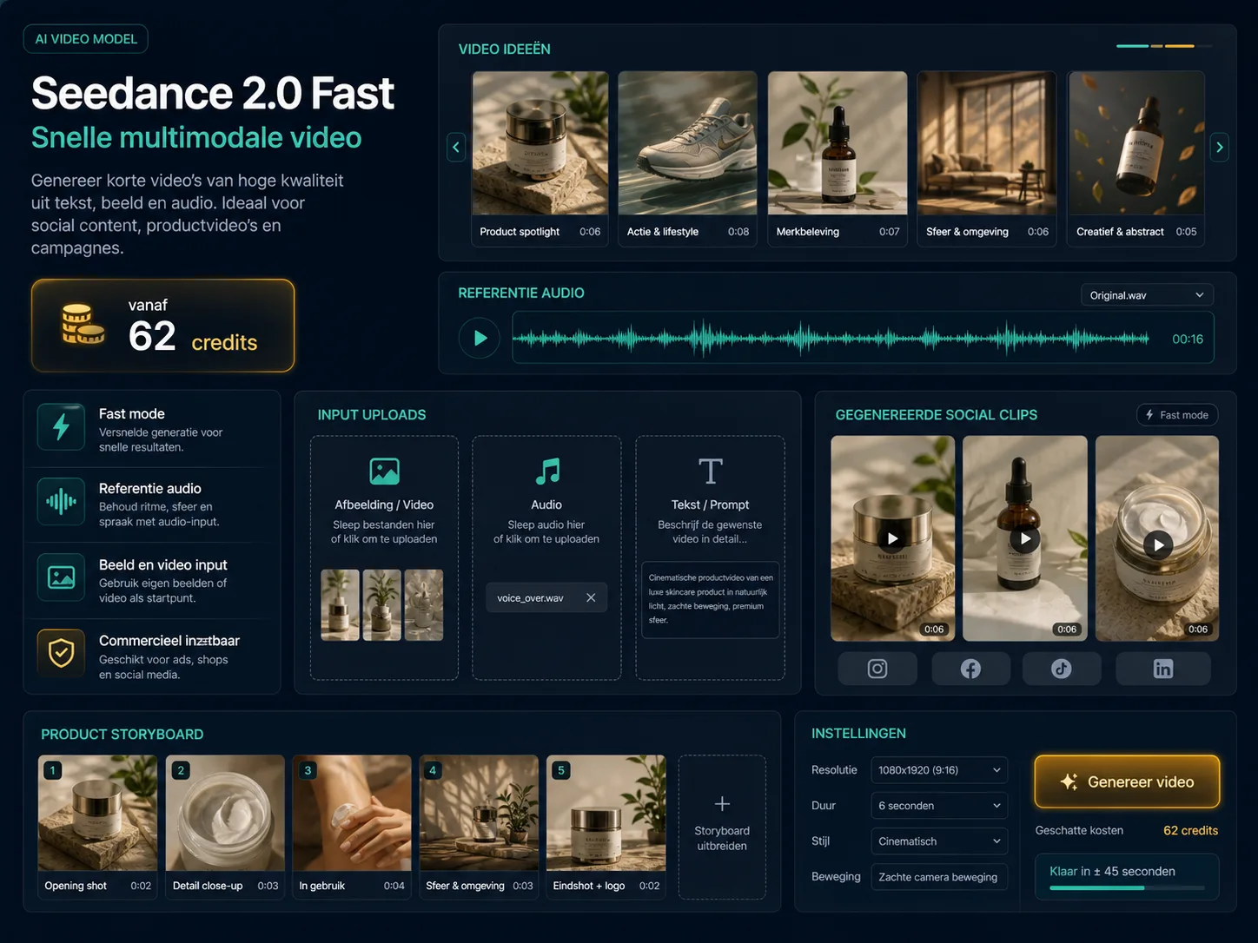This screenshot has width=1258, height=943.
Task: Click the Afbeelding / Video upload zone text
Action: coord(384,531)
